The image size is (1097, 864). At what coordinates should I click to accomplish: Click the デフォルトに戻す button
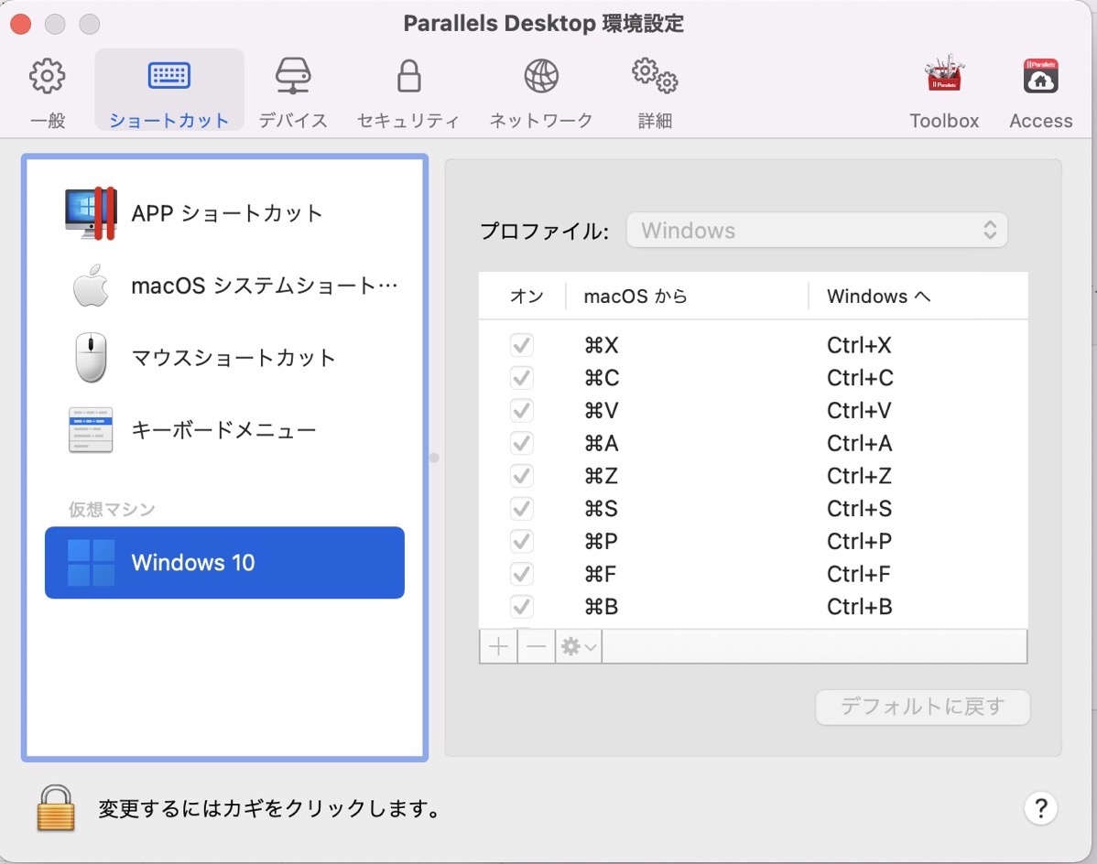click(923, 707)
